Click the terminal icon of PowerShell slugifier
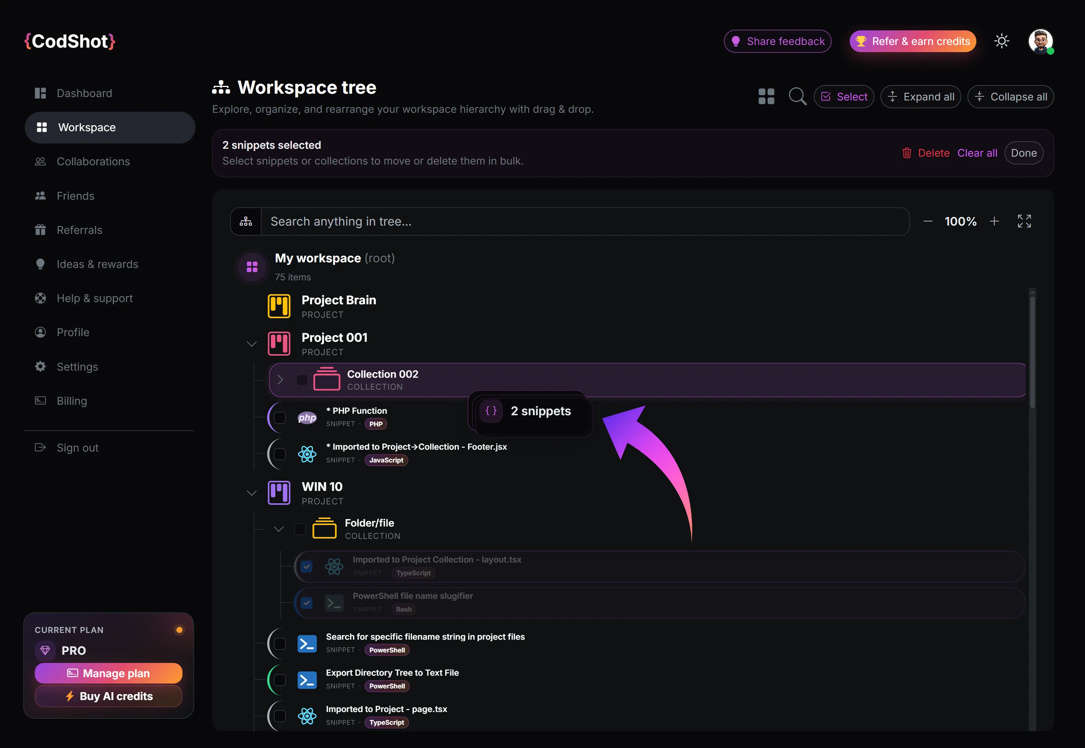Image resolution: width=1085 pixels, height=748 pixels. (334, 603)
